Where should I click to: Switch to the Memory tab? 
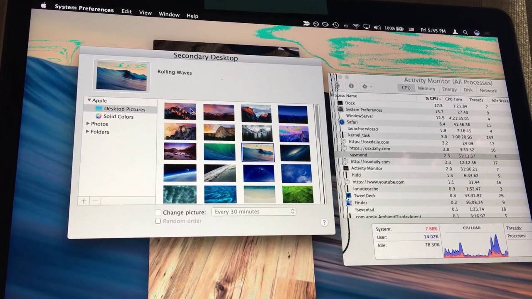click(426, 88)
